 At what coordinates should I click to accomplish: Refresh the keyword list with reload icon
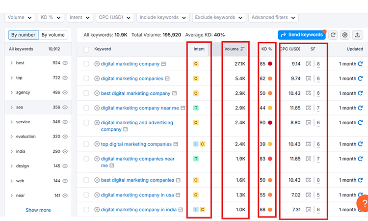point(333,35)
